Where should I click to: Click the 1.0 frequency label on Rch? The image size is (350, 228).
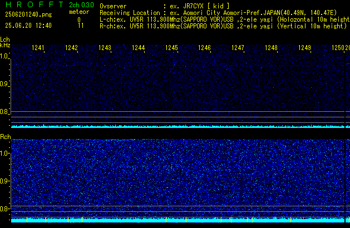(x=4, y=153)
